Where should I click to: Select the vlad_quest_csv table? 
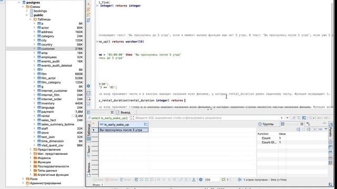(x=53, y=145)
